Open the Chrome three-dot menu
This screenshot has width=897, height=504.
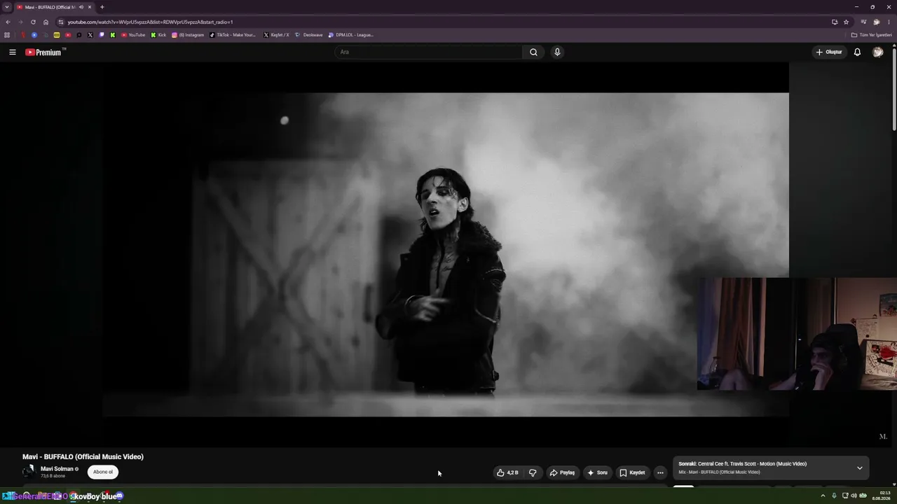point(889,22)
